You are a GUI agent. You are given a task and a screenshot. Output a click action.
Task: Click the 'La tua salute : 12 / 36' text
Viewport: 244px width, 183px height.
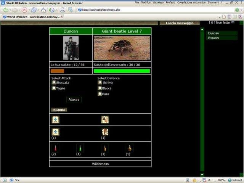pyautogui.click(x=67, y=65)
